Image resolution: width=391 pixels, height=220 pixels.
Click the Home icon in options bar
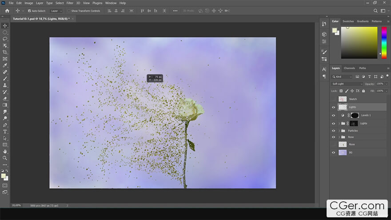click(7, 11)
